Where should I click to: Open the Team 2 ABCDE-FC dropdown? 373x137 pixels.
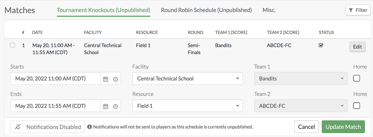301,106
